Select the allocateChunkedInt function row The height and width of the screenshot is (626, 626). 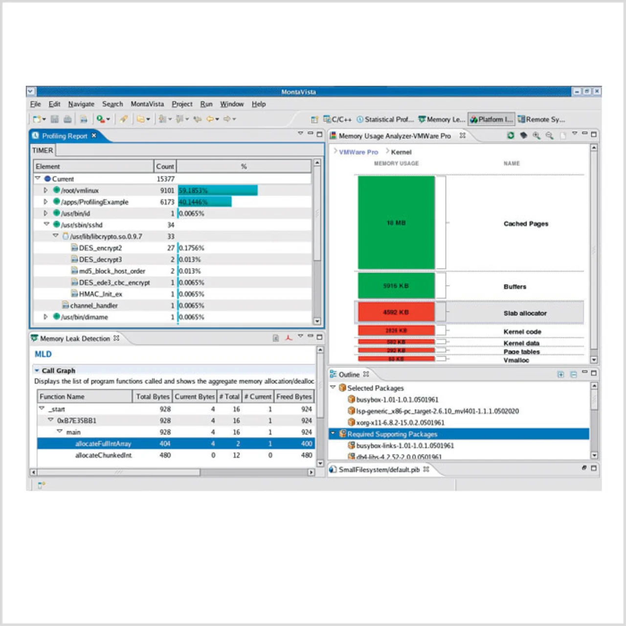coord(103,455)
